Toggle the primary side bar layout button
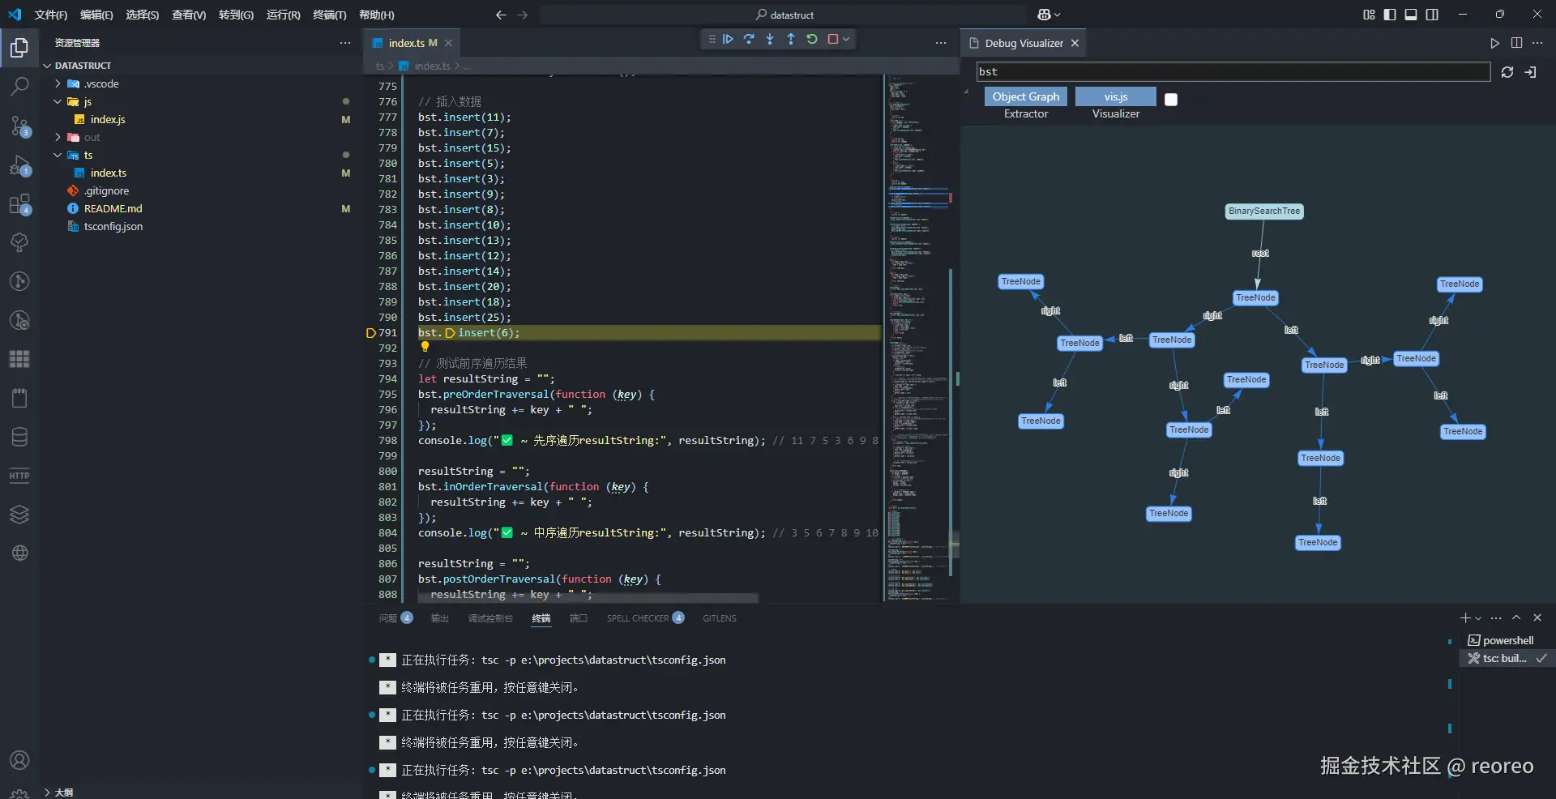Image resolution: width=1556 pixels, height=799 pixels. tap(1390, 15)
